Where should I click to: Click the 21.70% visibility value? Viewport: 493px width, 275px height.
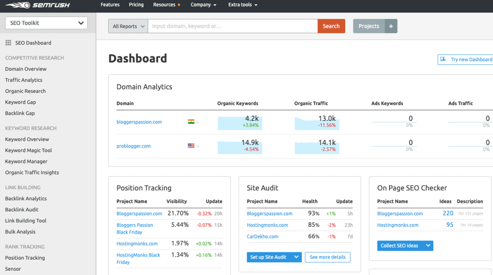pos(178,213)
